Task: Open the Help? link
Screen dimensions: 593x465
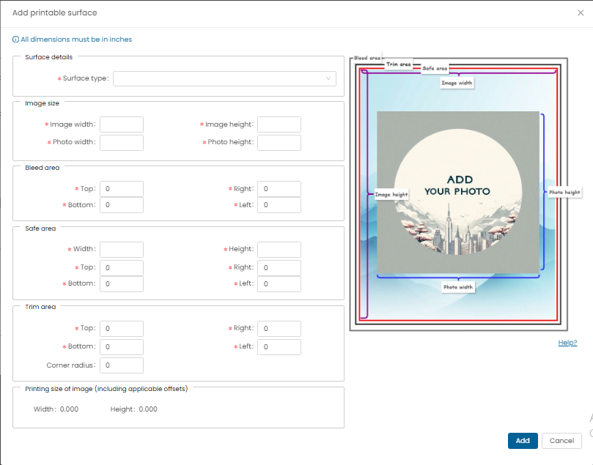Action: pyautogui.click(x=567, y=343)
